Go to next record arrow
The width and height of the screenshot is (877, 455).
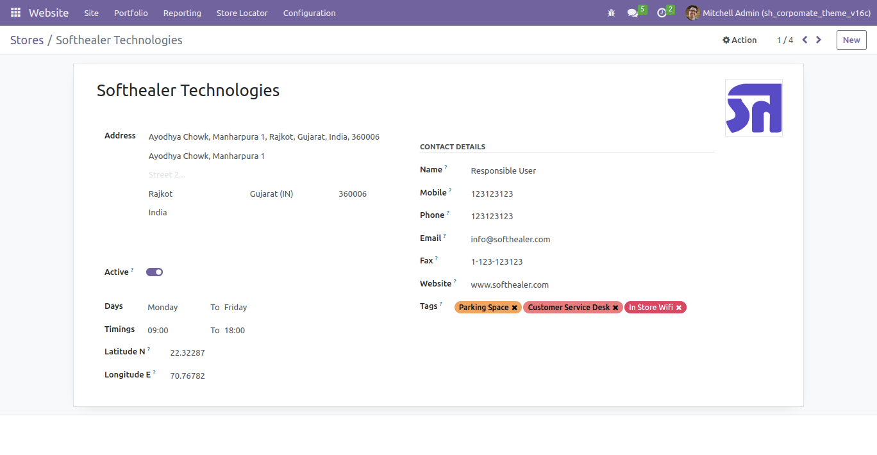819,40
